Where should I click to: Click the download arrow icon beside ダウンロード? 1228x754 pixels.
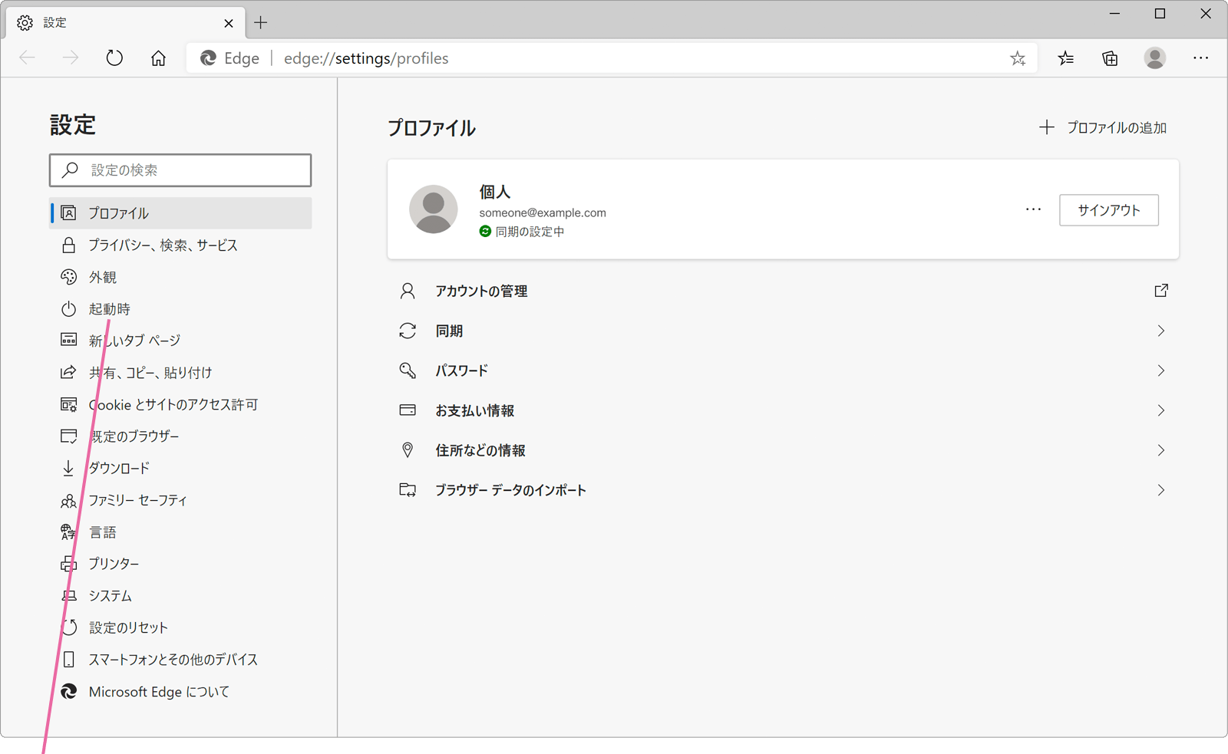point(68,469)
